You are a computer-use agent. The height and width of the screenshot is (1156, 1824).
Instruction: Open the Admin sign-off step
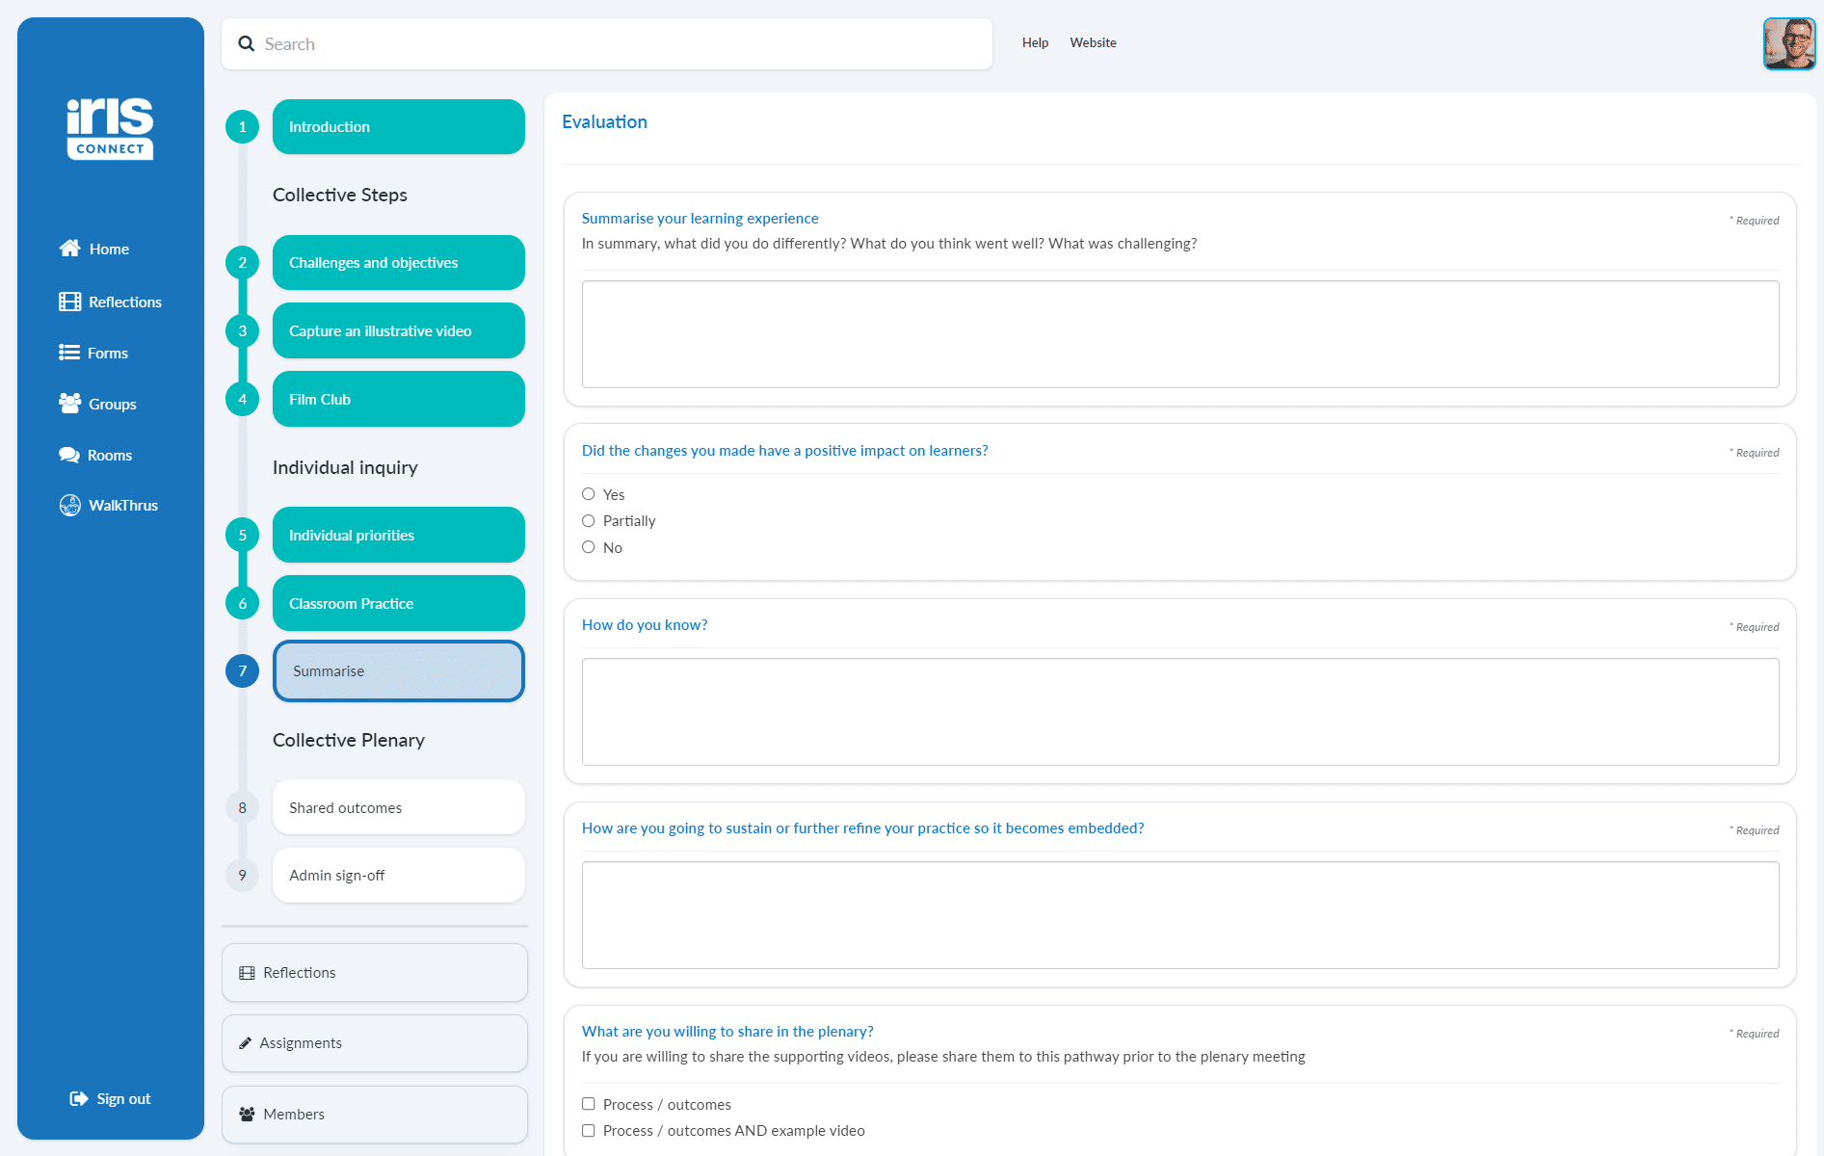pos(399,875)
